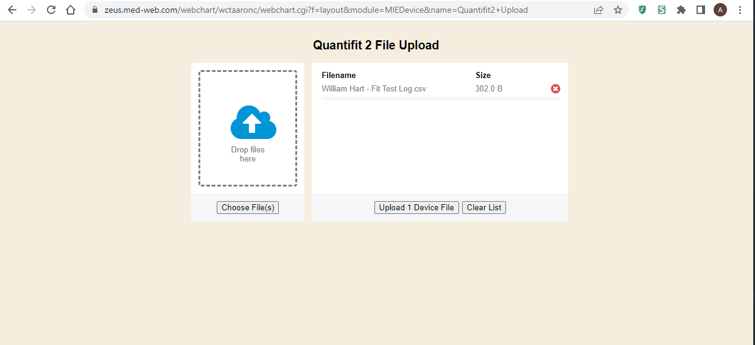Click the Choose File(s) button
Screen dimensions: 755x345
pos(248,208)
